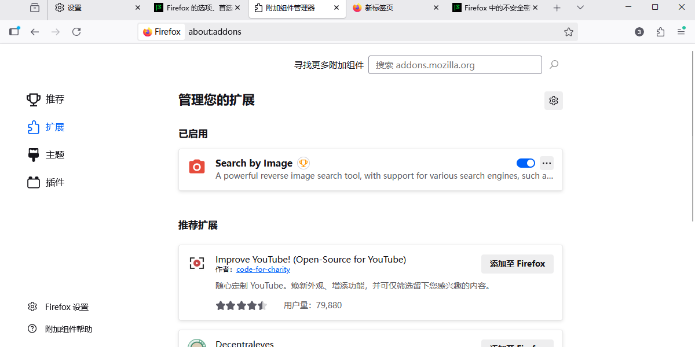Click the 管理您的扩展 heading
Image resolution: width=695 pixels, height=347 pixels.
[217, 100]
